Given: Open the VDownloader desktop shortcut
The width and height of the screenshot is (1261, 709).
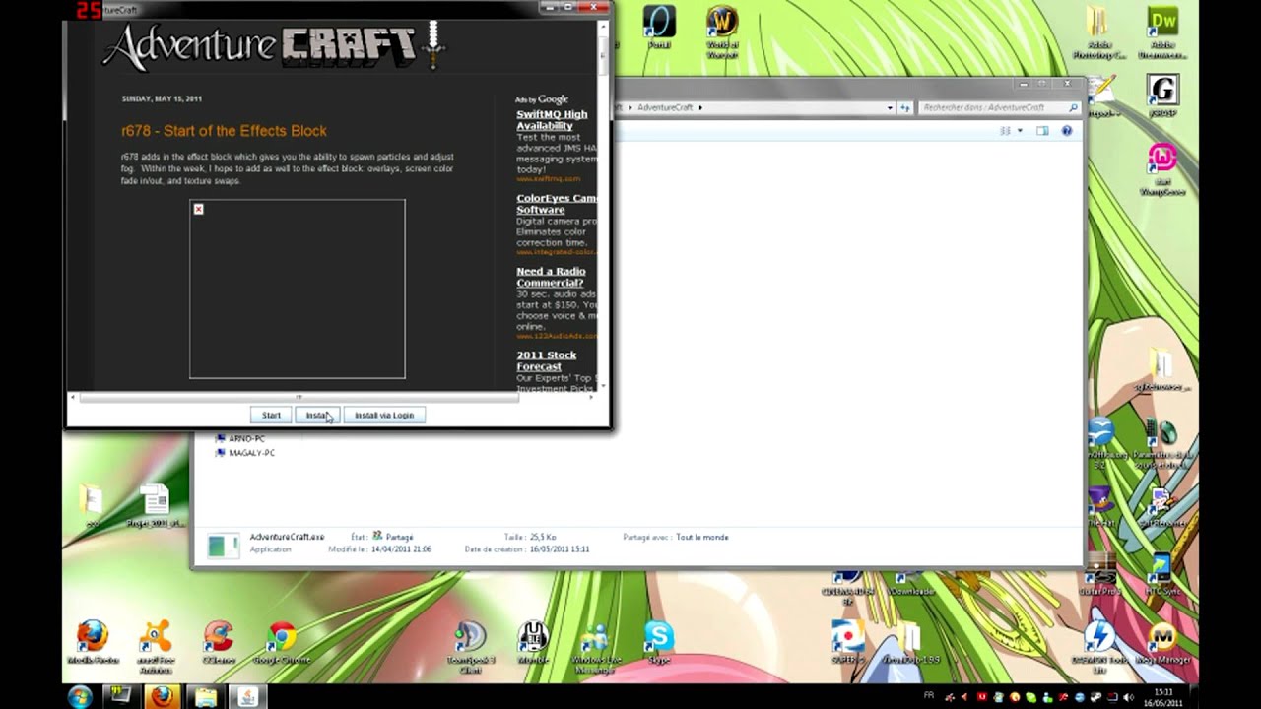Looking at the screenshot, I should tap(910, 584).
